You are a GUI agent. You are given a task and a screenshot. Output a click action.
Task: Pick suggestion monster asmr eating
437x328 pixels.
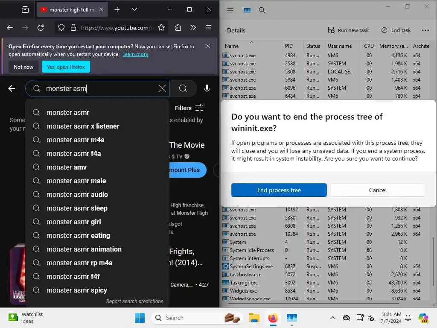[x=97, y=236]
